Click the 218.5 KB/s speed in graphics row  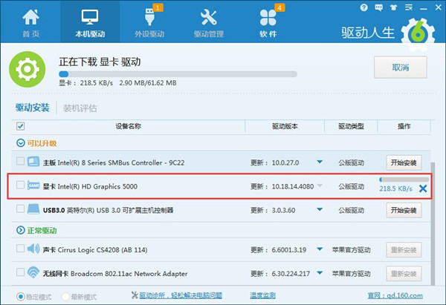(x=395, y=188)
